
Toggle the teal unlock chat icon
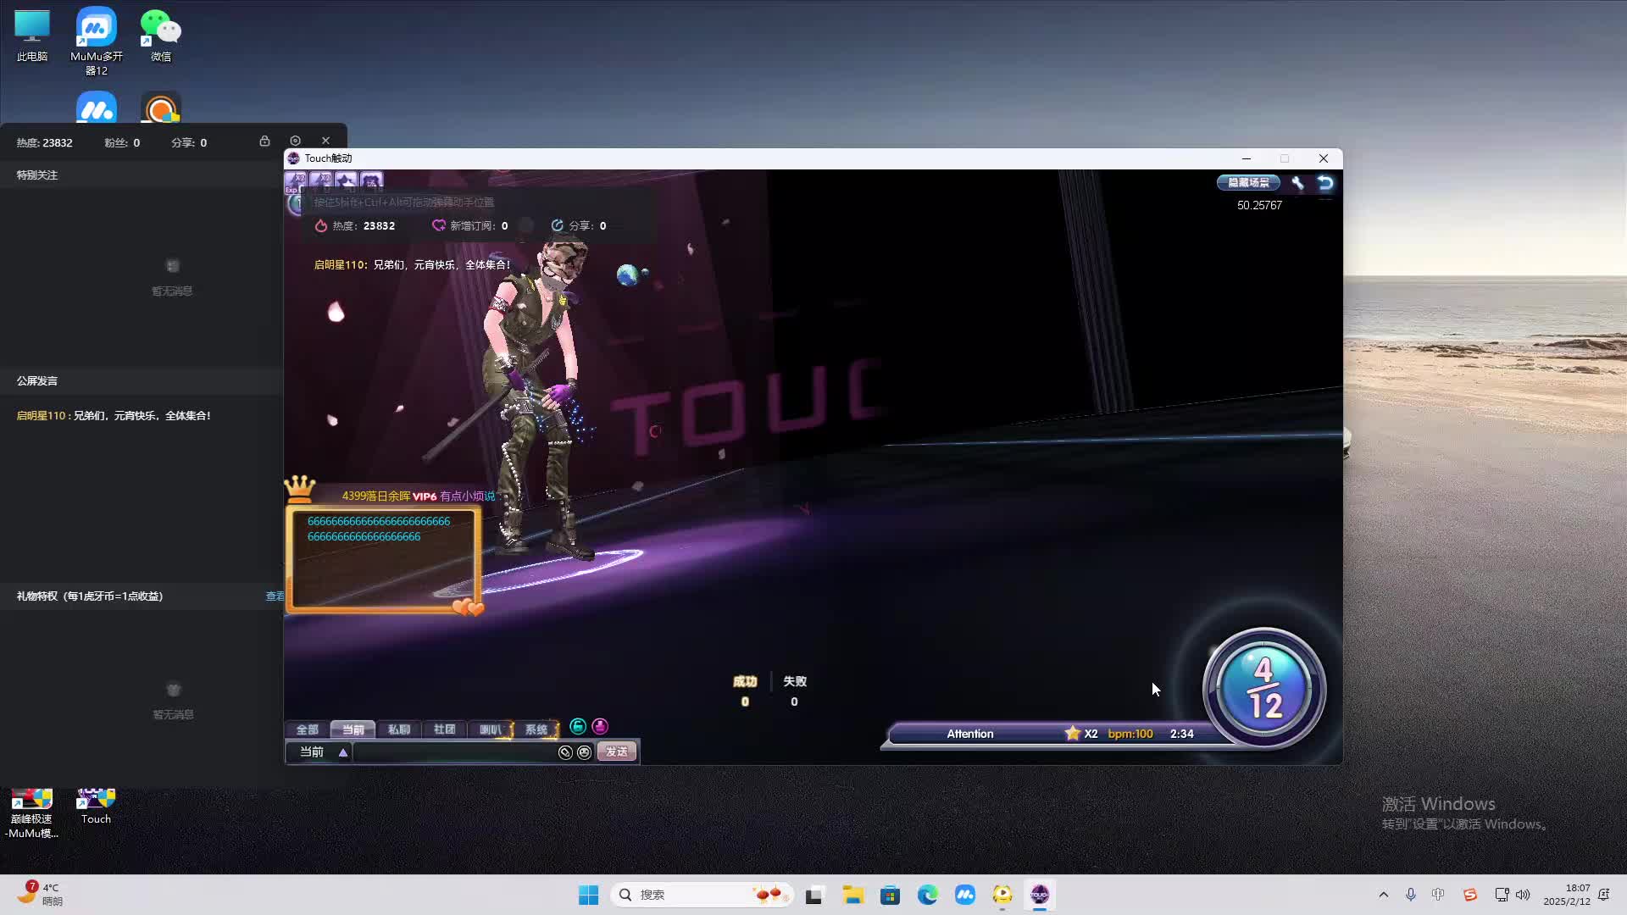578,727
